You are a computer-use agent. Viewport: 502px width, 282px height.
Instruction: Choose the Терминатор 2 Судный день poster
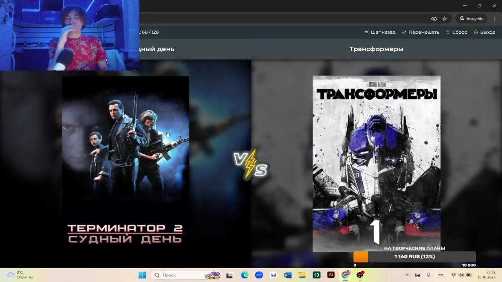tap(125, 164)
